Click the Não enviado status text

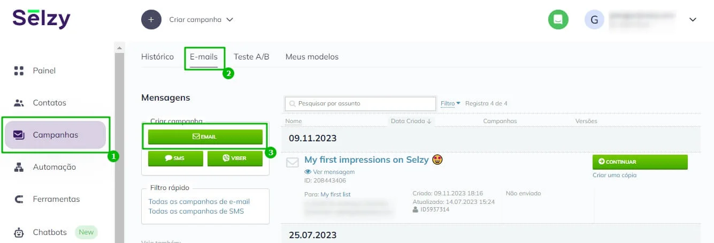pyautogui.click(x=523, y=193)
